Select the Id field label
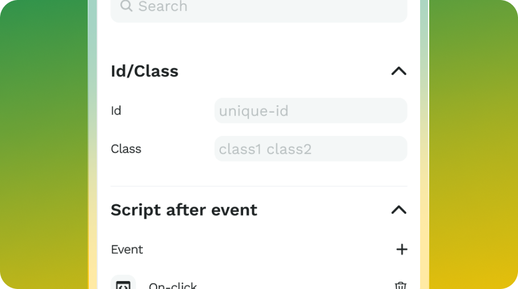 click(x=116, y=110)
